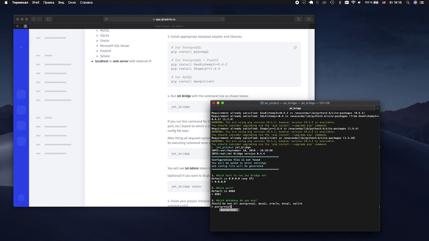
Task: Click 'Configuration file is not found' line
Action: pos(236,160)
